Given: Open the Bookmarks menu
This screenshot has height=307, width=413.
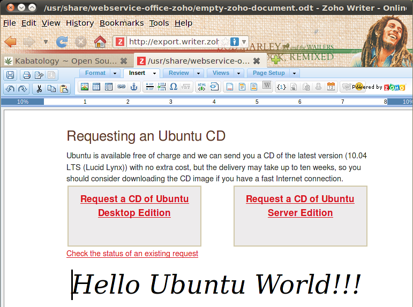Looking at the screenshot, I should [122, 23].
